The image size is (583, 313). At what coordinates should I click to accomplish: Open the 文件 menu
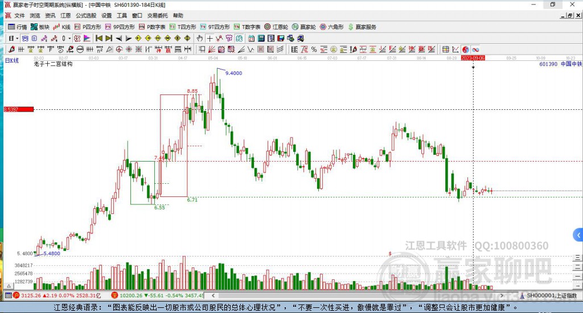pos(19,15)
